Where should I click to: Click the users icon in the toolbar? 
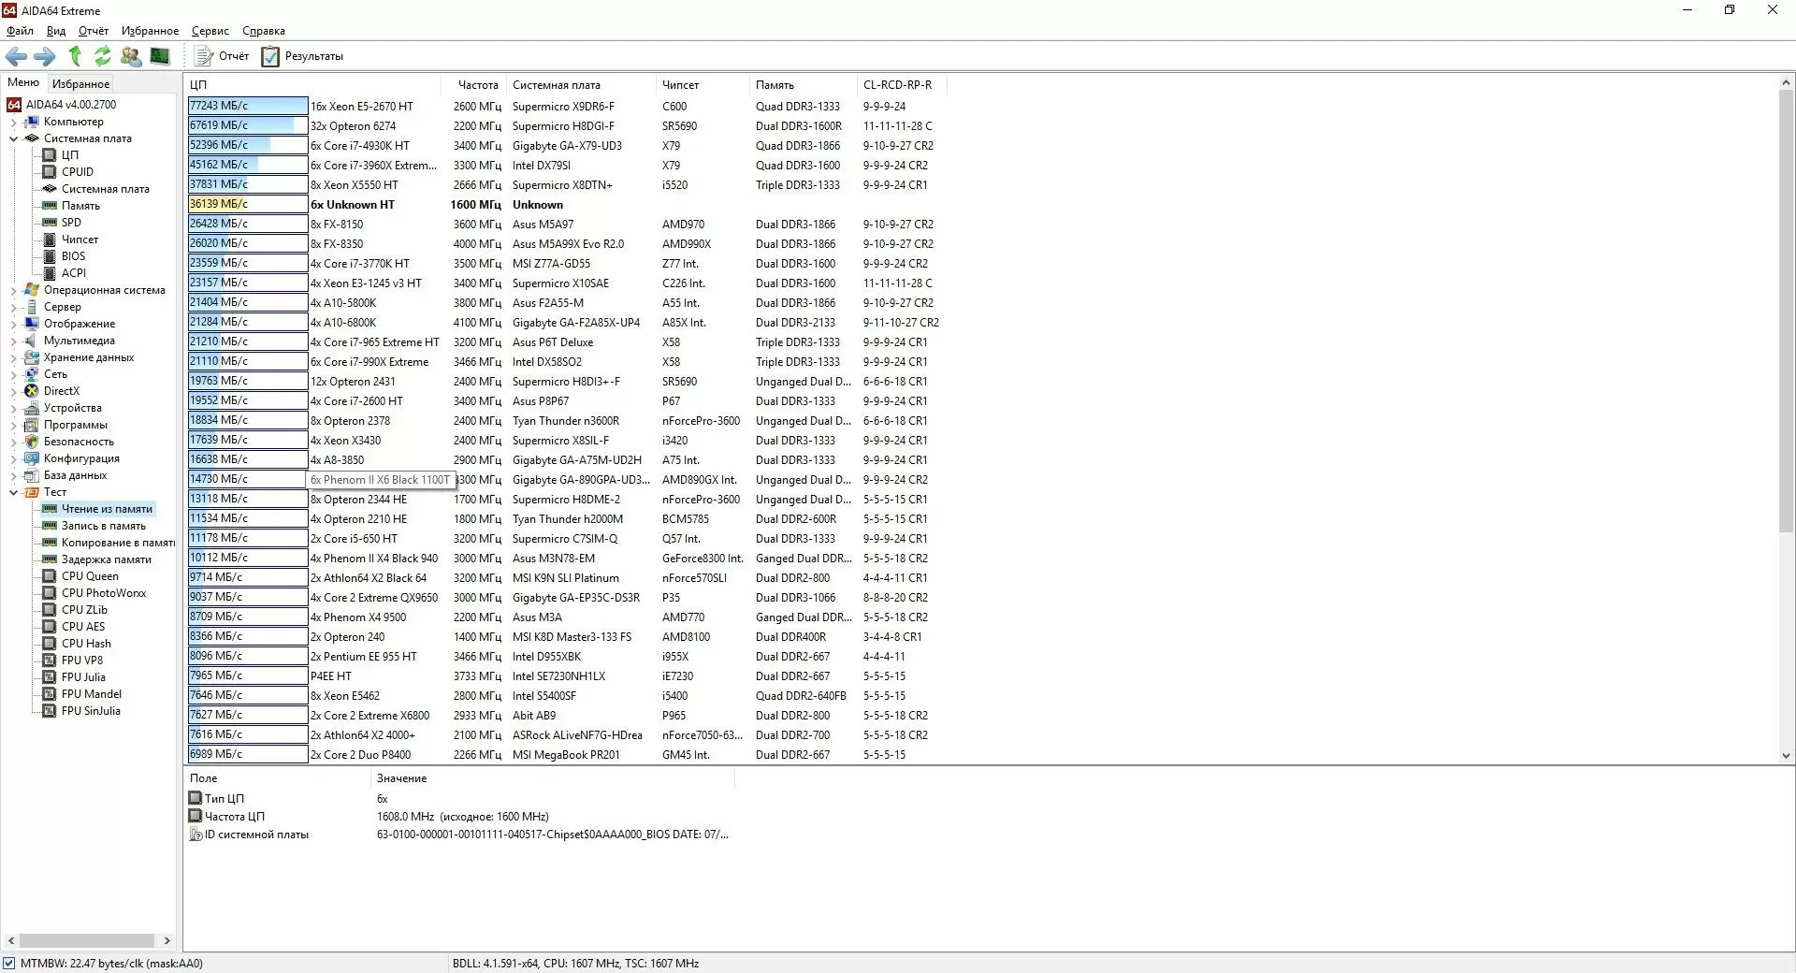[131, 56]
